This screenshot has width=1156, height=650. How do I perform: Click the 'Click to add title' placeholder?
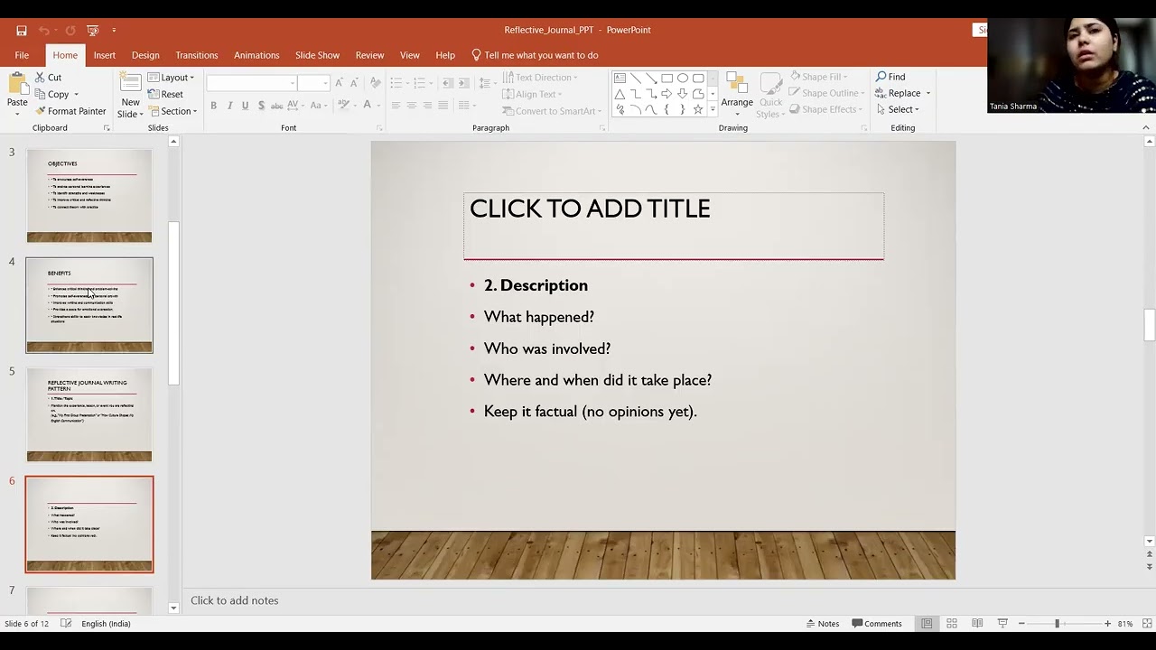tap(674, 225)
